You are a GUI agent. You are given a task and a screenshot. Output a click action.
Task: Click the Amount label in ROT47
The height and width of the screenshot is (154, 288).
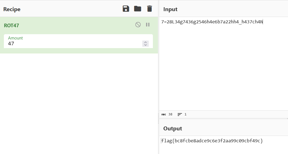(16, 38)
